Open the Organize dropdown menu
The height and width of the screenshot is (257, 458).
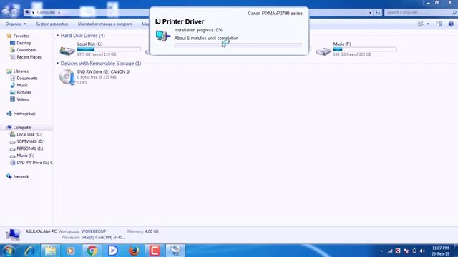[16, 24]
